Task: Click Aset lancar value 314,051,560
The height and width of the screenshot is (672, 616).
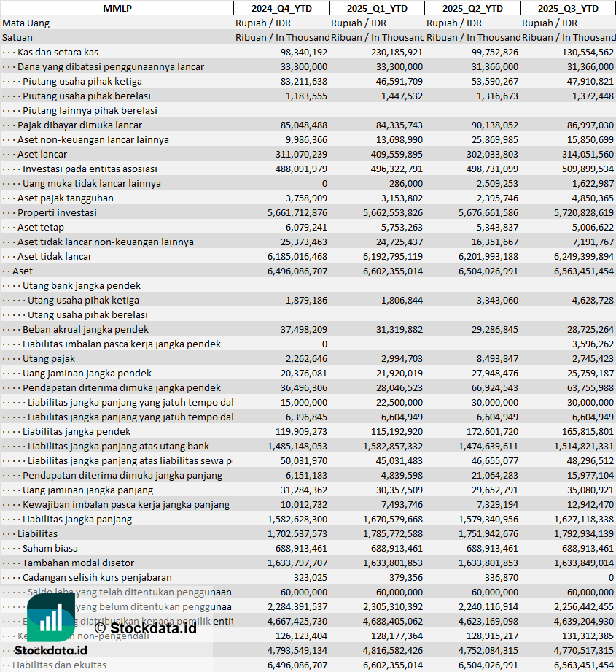Action: 588,154
